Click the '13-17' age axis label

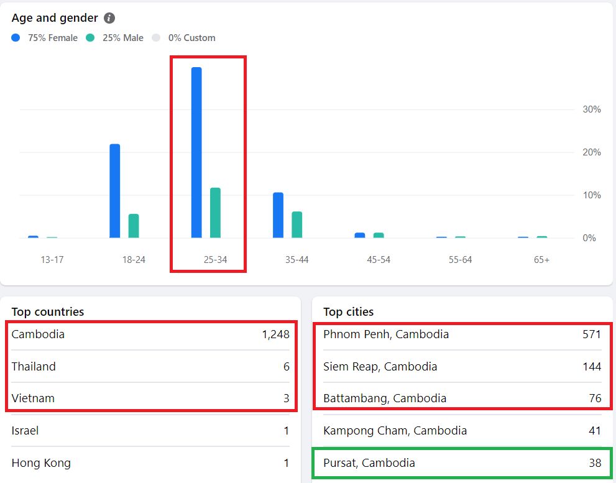click(52, 260)
